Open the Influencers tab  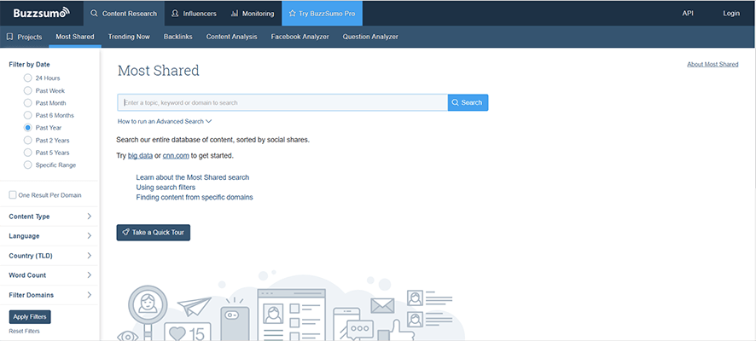(194, 14)
